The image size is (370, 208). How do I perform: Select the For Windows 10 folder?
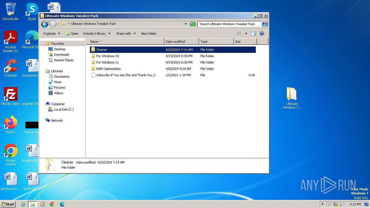[173, 56]
